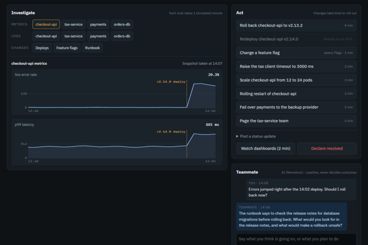Click the 881 ms latency value
This screenshot has width=368, height=245.
(212, 125)
